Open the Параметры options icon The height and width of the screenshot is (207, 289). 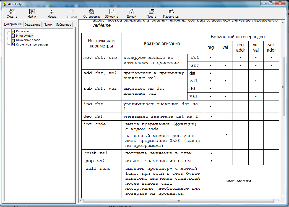pos(171,12)
